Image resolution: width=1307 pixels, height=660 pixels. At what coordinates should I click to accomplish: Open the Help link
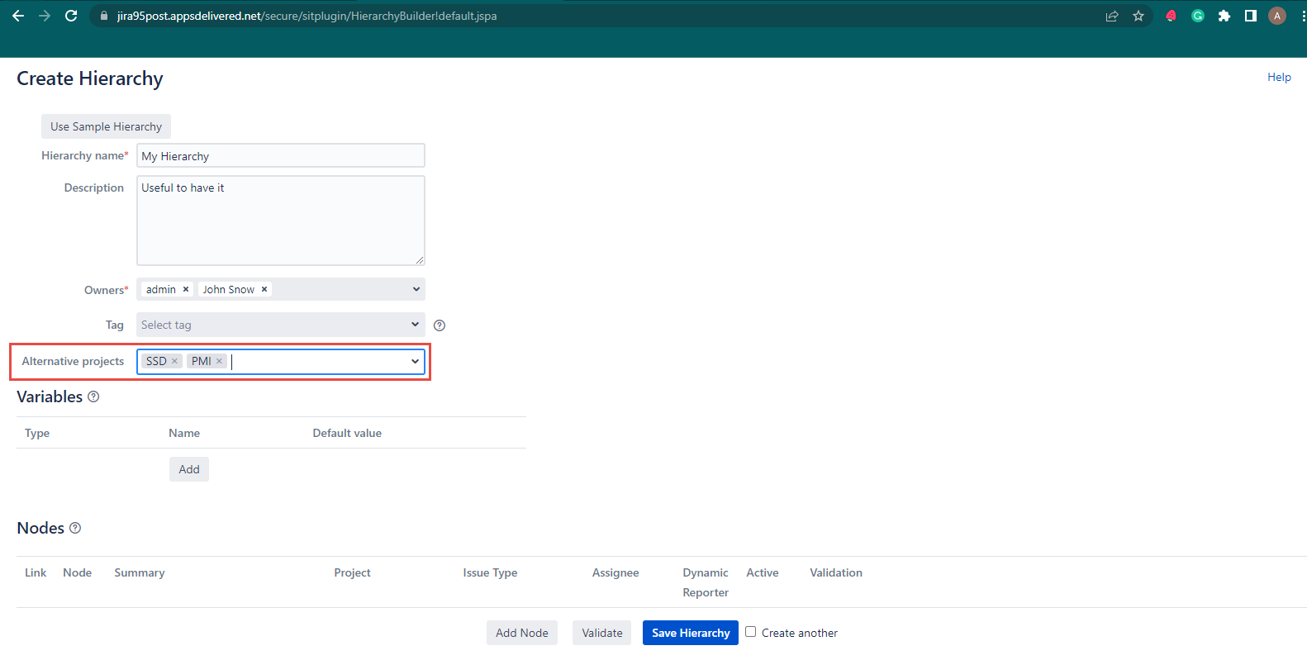[x=1279, y=77]
